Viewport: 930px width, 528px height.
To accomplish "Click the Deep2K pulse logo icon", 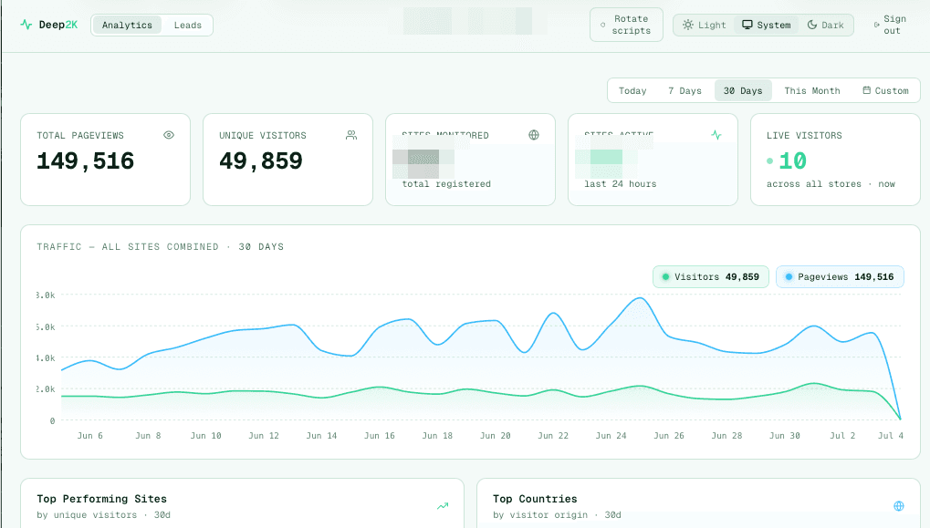I will coord(26,25).
